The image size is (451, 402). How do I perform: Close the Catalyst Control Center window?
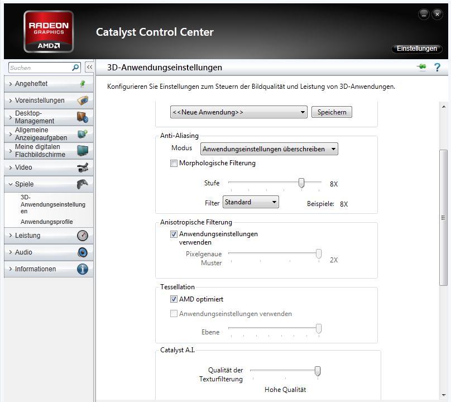[x=437, y=14]
